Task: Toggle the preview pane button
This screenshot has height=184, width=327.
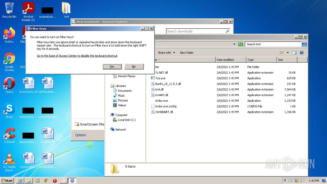Action: tap(294, 53)
